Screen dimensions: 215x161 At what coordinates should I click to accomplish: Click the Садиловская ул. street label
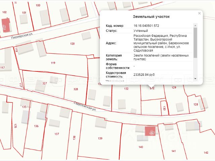pyautogui.click(x=85, y=106)
